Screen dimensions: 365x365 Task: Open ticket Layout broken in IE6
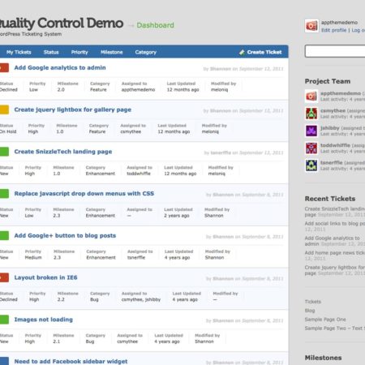[x=45, y=277]
